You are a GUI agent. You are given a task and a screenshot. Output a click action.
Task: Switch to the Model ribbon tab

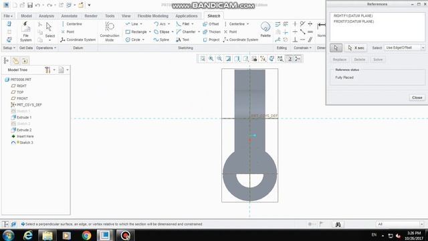tap(27, 16)
